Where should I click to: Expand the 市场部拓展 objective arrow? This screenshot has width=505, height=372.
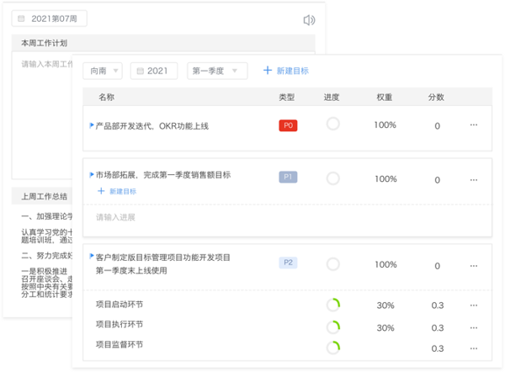click(91, 175)
